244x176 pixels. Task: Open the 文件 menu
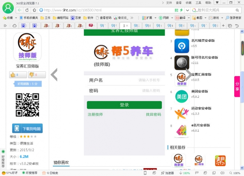click(x=169, y=3)
